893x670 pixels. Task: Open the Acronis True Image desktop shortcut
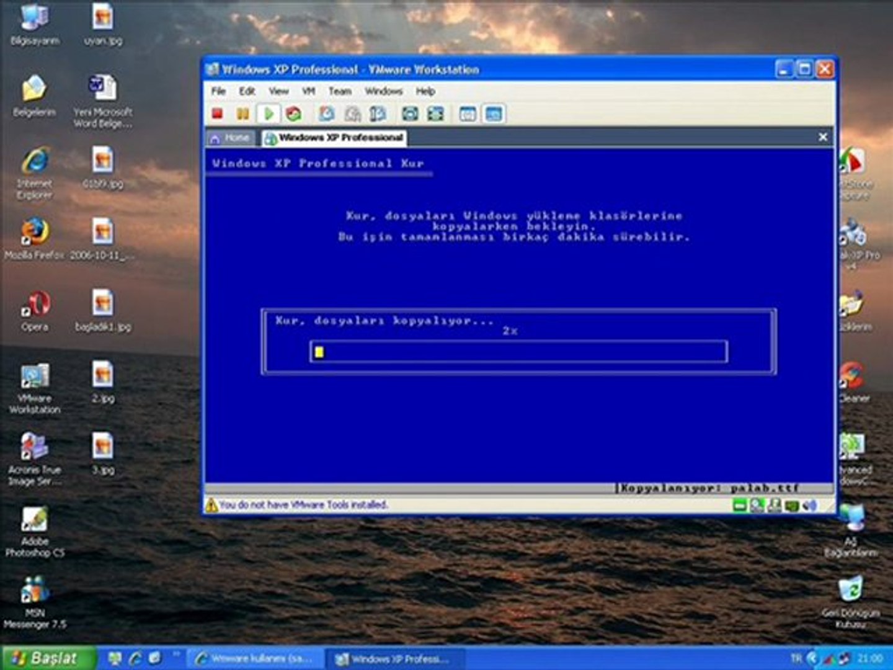(35, 458)
